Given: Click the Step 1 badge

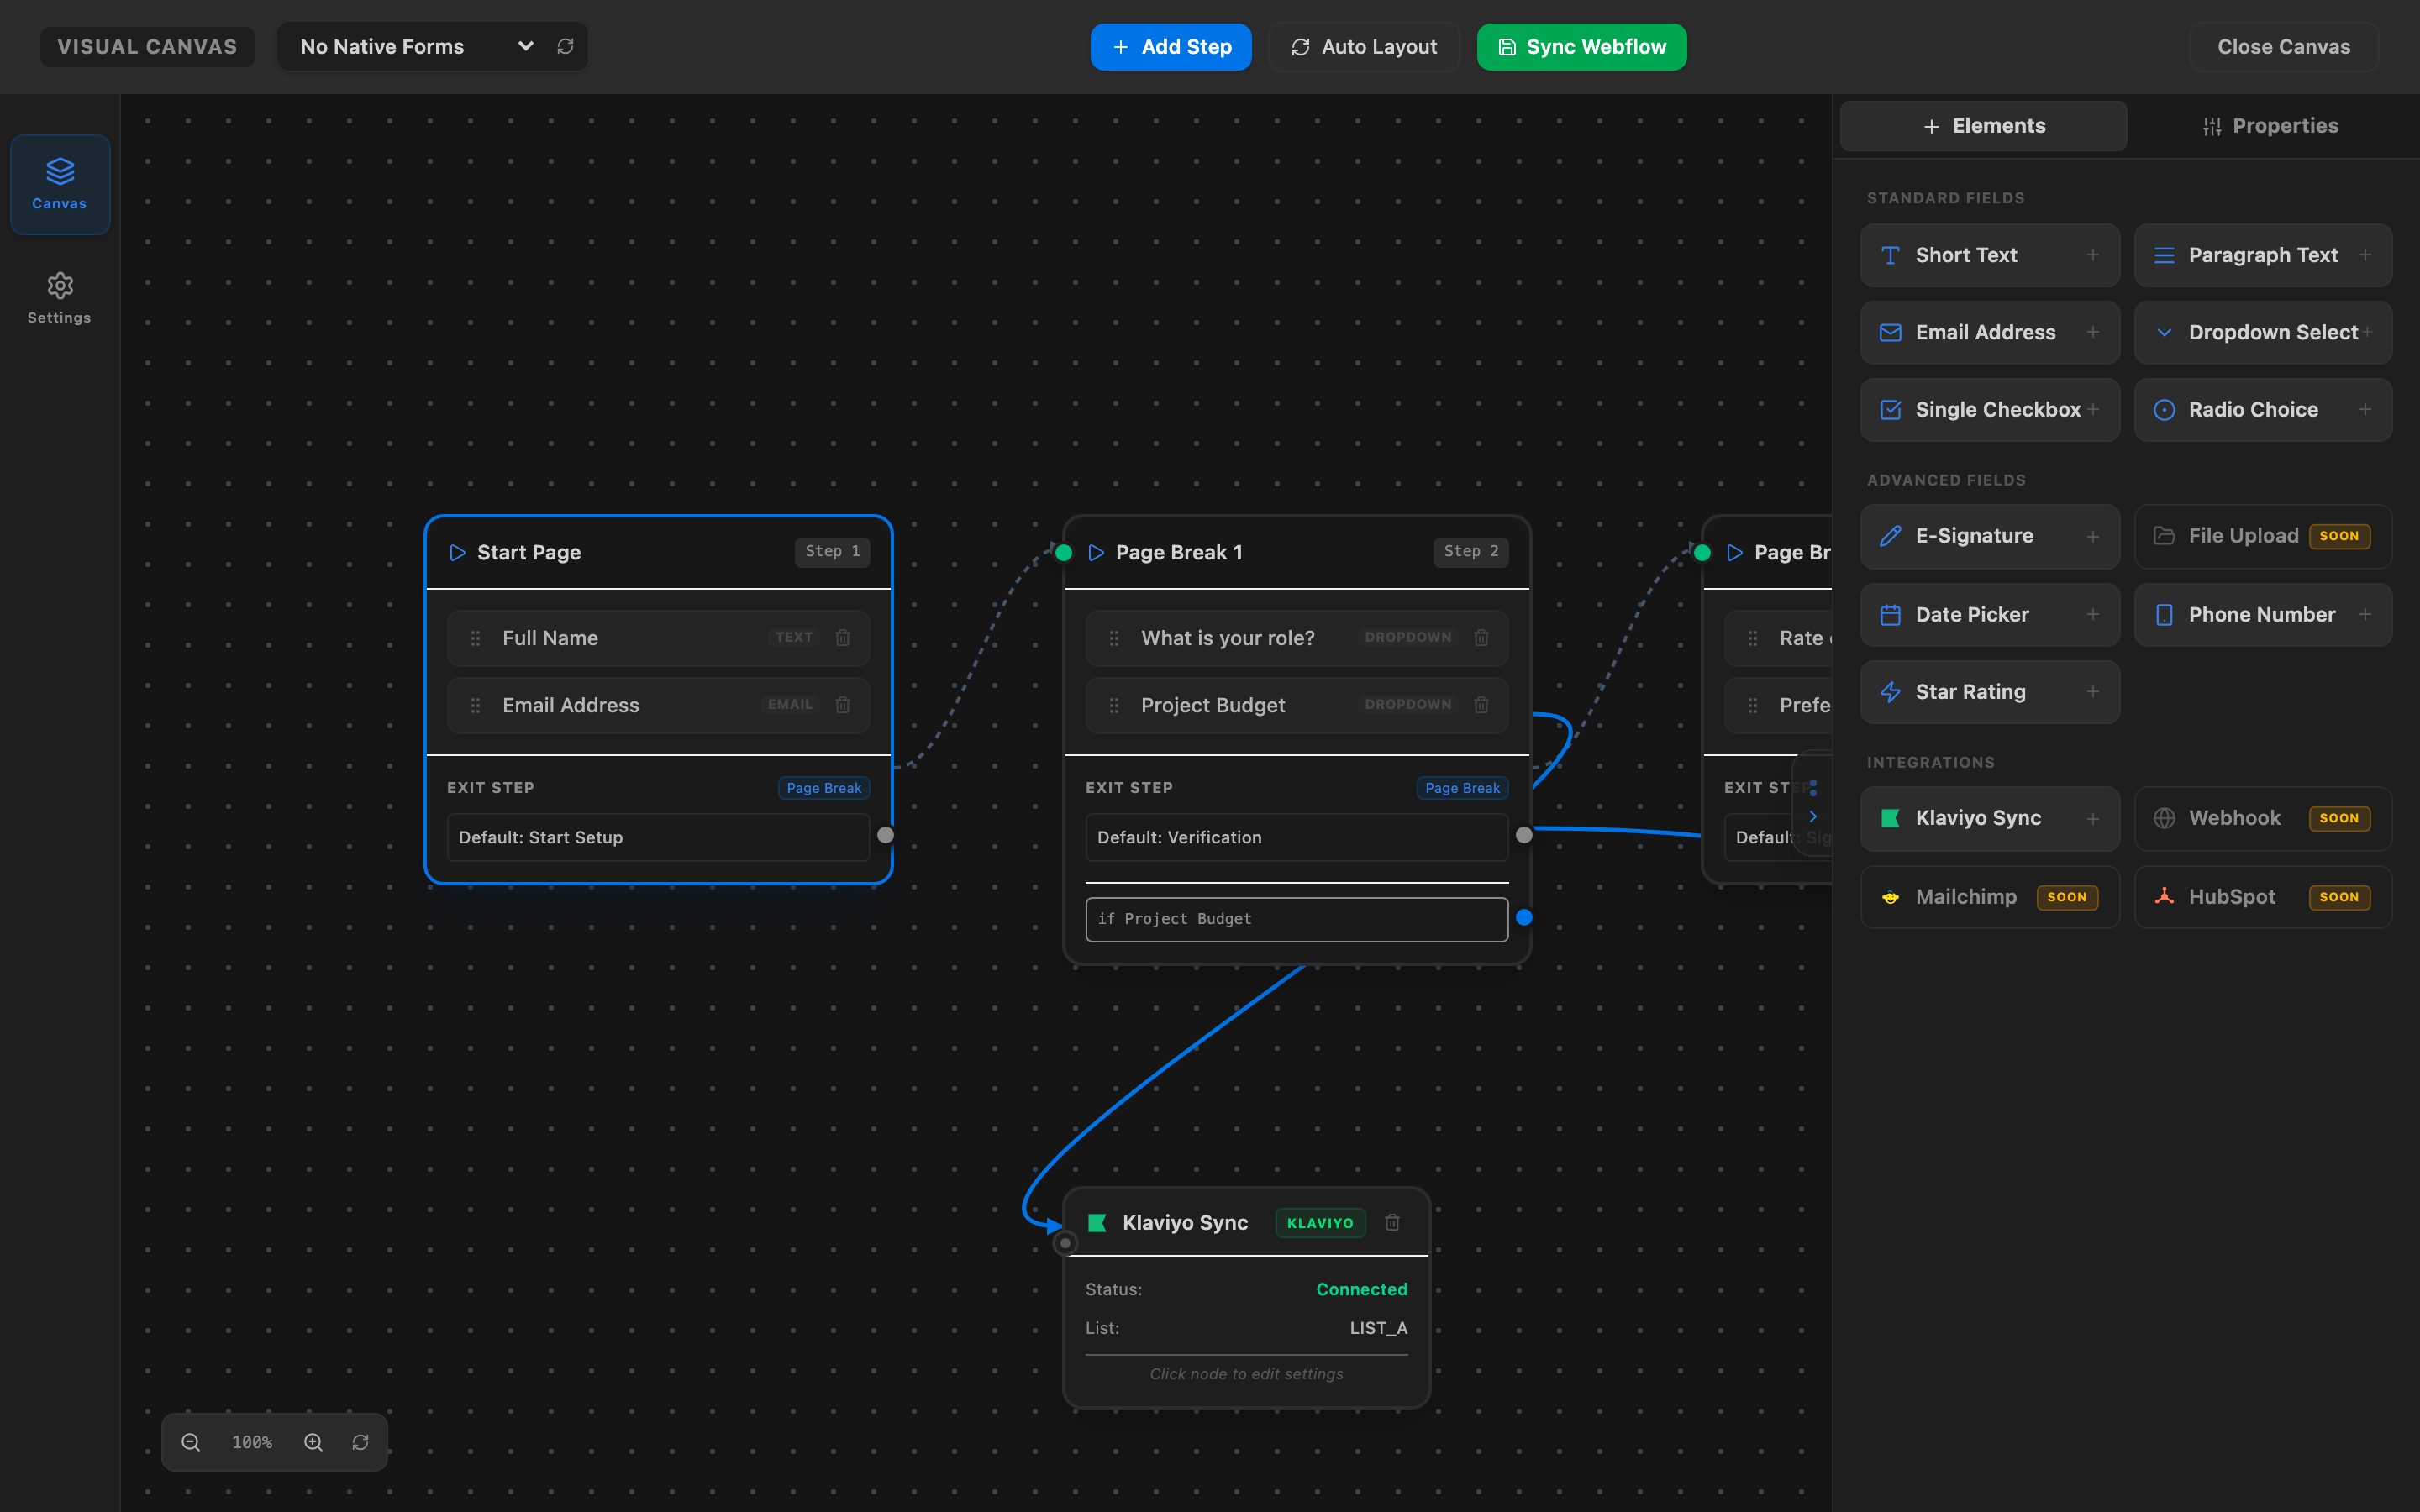Looking at the screenshot, I should coord(832,551).
